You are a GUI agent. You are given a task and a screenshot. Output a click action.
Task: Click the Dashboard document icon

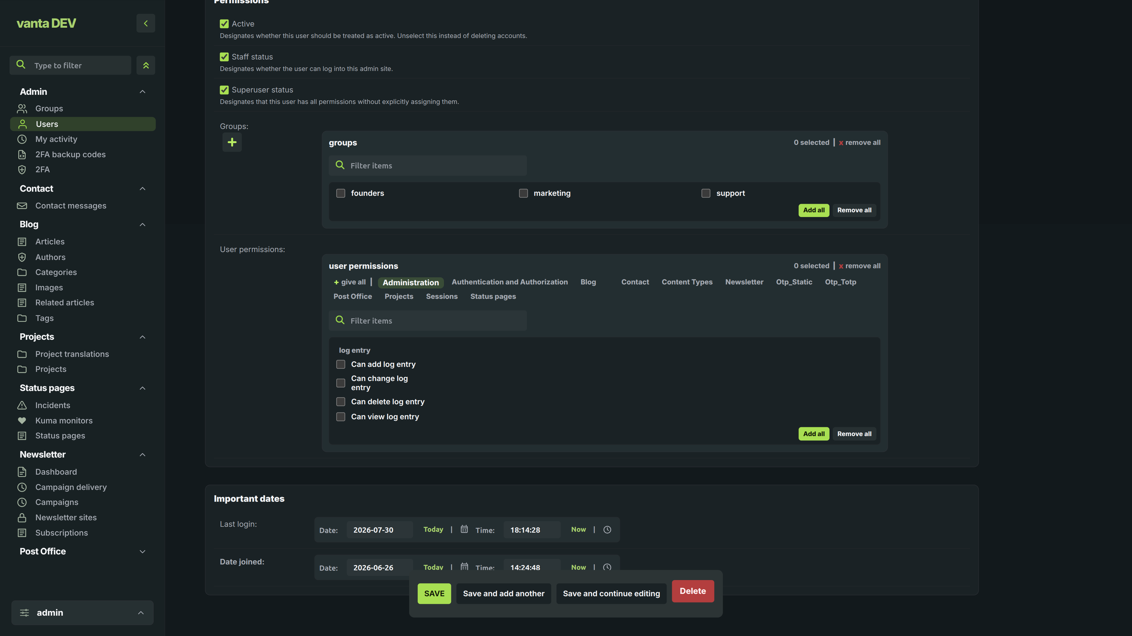22,472
